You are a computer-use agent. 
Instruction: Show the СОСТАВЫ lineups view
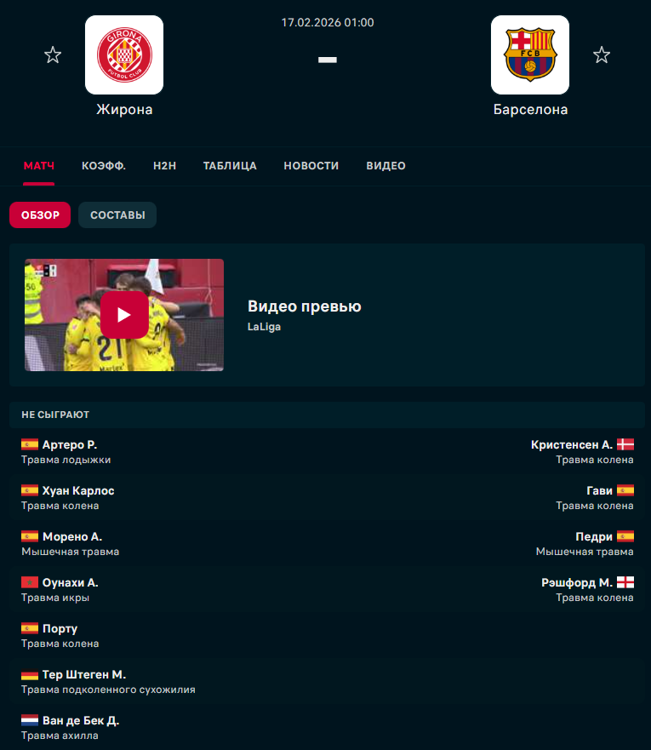click(117, 215)
